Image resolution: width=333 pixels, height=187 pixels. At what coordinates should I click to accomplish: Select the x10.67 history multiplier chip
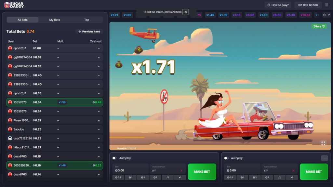[x=305, y=15]
